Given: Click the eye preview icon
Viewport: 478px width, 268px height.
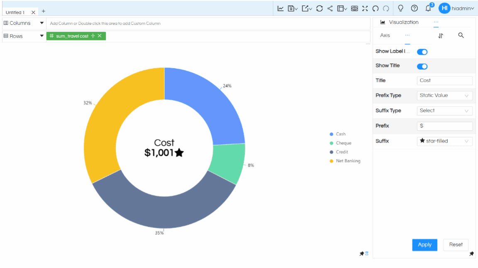Looking at the screenshot, I should [354, 9].
